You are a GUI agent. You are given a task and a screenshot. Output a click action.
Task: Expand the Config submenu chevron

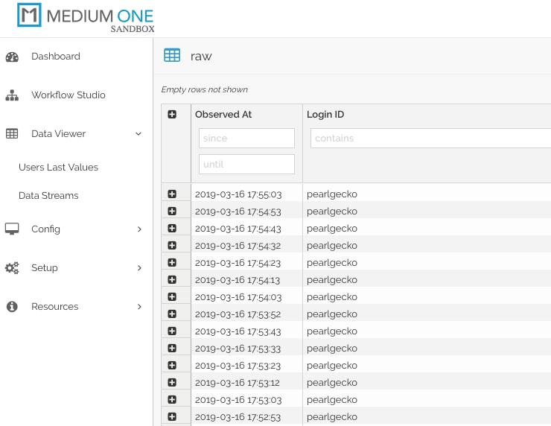pos(139,229)
